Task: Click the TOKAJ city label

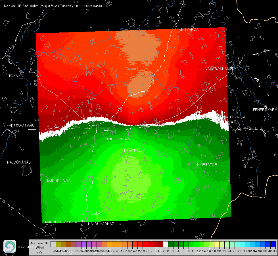Action: [14, 76]
